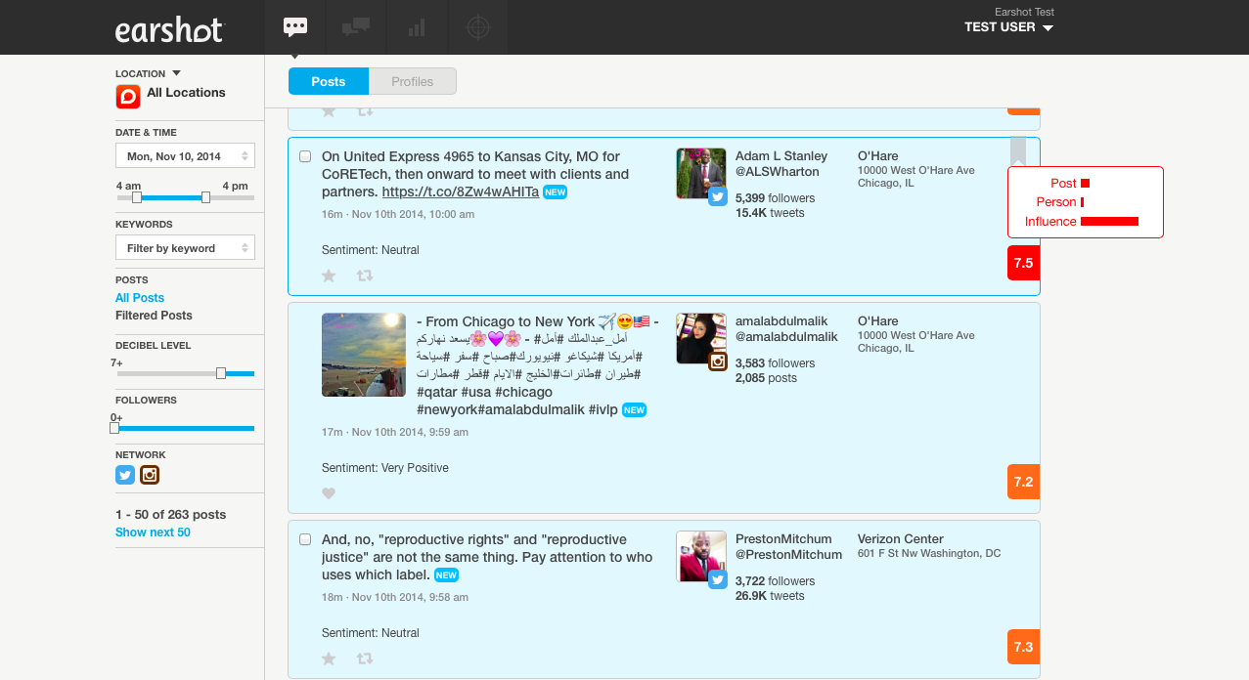The image size is (1249, 680).
Task: Click the Show next 50 link
Action: 153,532
